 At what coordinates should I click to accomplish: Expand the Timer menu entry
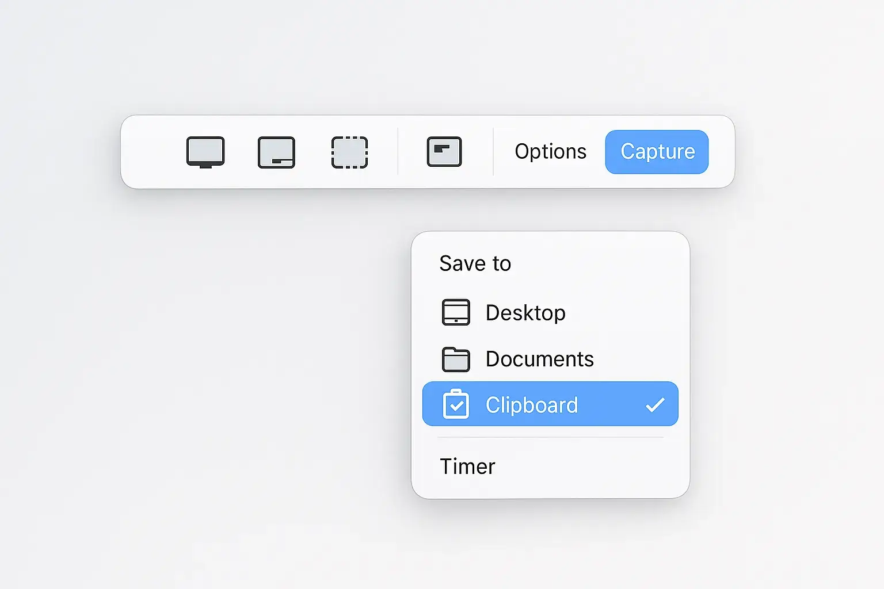467,466
